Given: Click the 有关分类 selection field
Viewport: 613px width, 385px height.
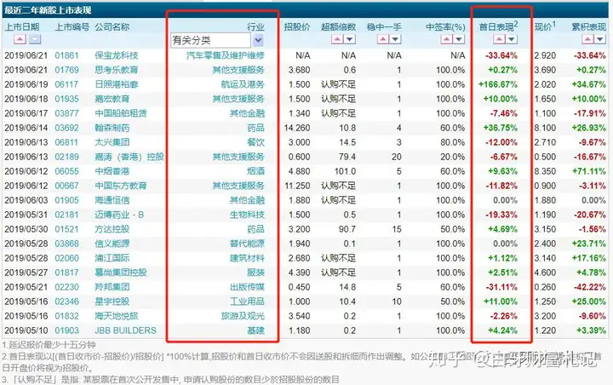Looking at the screenshot, I should coord(210,40).
